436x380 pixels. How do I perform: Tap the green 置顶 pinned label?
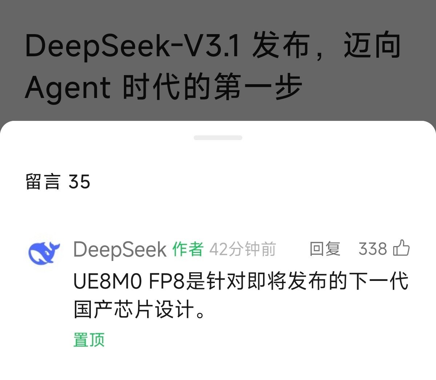coord(89,340)
